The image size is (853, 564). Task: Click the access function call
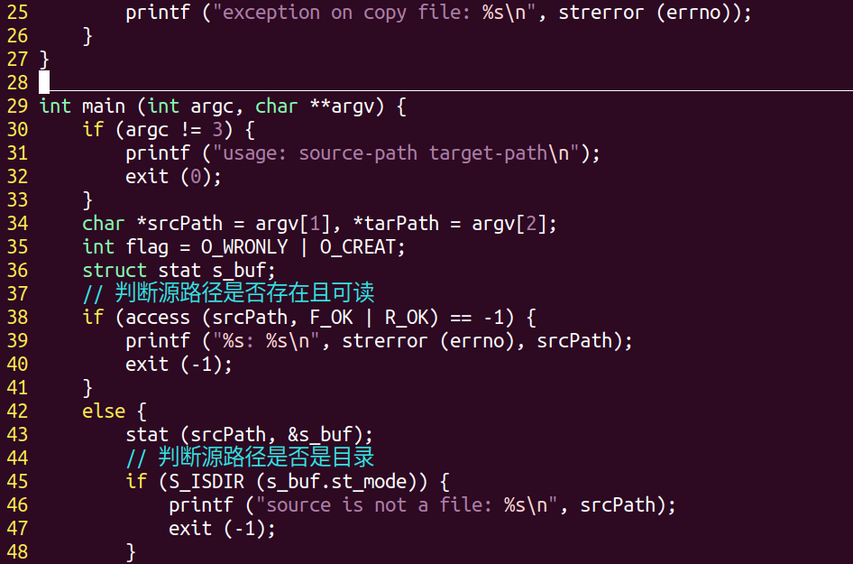(x=157, y=317)
